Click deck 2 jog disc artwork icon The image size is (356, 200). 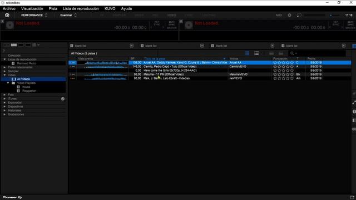tap(189, 25)
